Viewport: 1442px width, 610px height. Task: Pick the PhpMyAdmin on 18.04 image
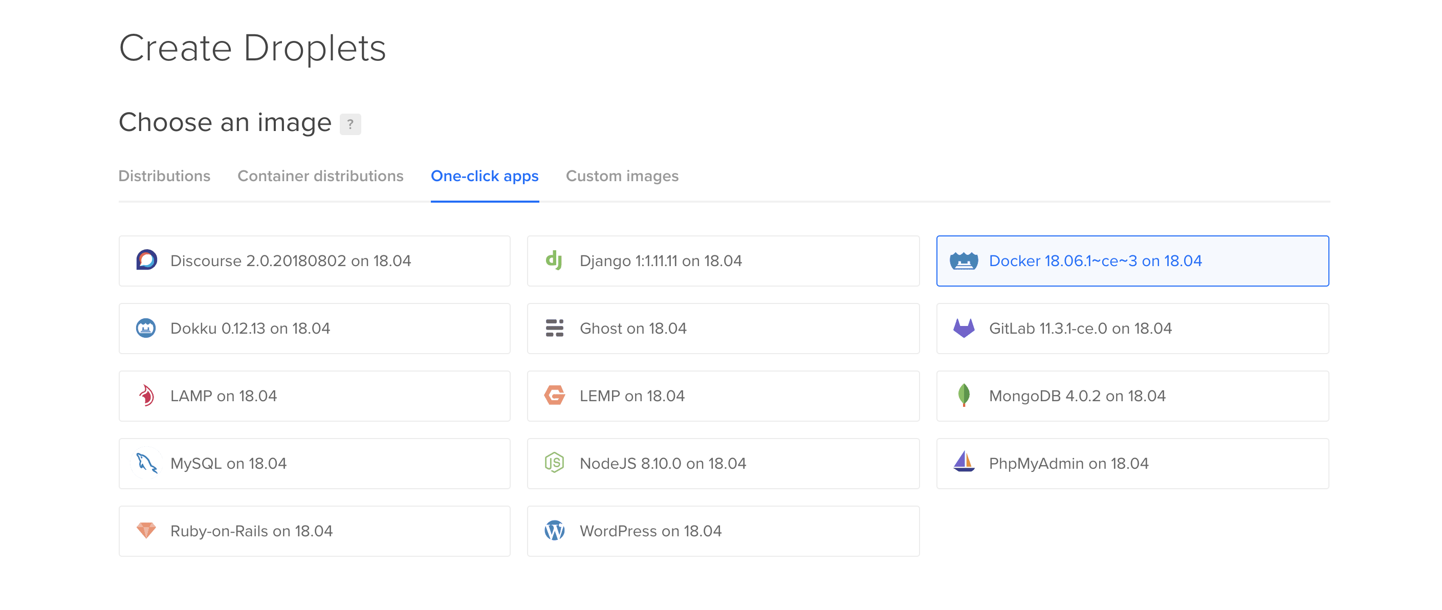tap(1132, 464)
